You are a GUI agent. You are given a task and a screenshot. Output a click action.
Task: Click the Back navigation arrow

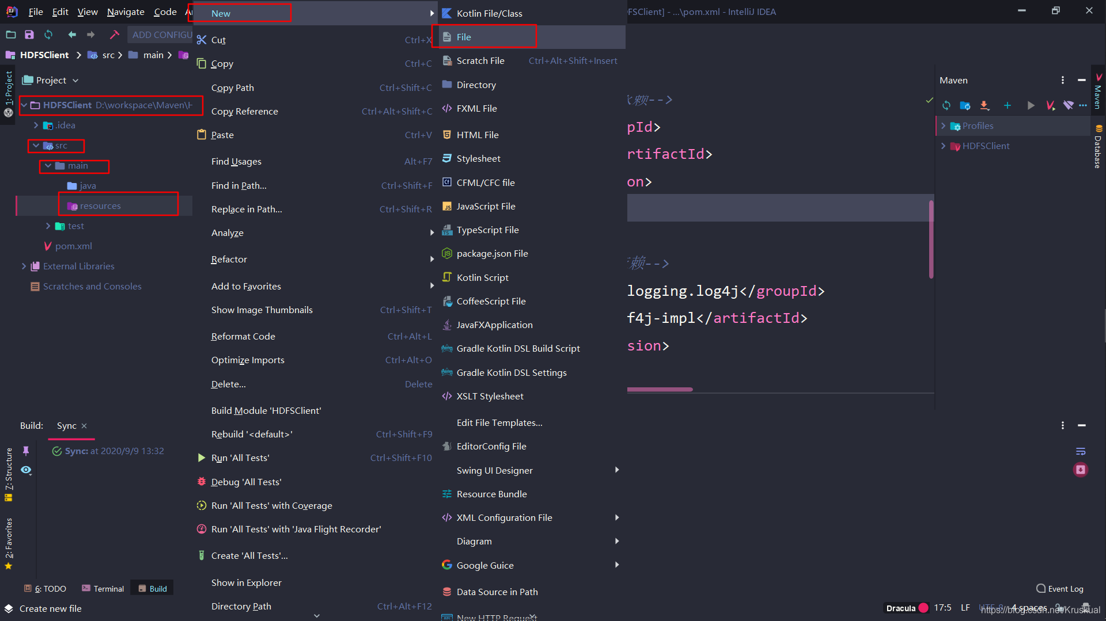coord(72,35)
